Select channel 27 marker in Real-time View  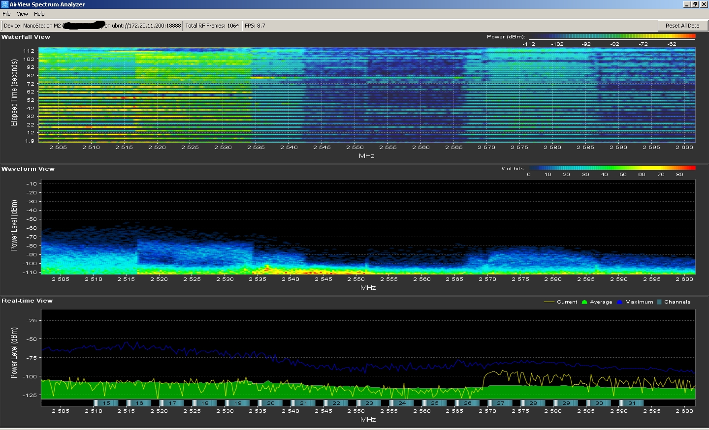(x=500, y=403)
